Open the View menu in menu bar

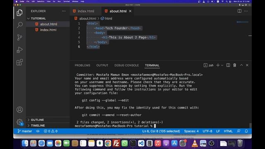[x=49, y=1]
